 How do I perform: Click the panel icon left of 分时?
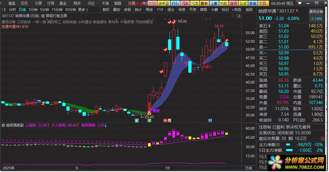point(4,10)
